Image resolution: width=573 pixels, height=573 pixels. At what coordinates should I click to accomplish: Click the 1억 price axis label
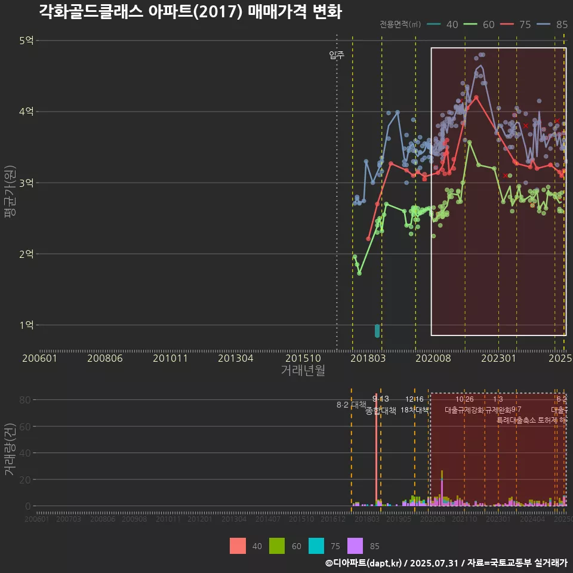point(27,325)
